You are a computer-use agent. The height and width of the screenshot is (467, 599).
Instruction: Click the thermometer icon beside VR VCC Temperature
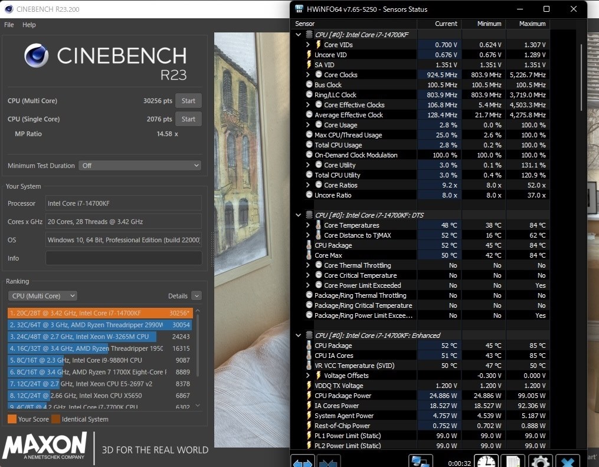[x=309, y=365]
